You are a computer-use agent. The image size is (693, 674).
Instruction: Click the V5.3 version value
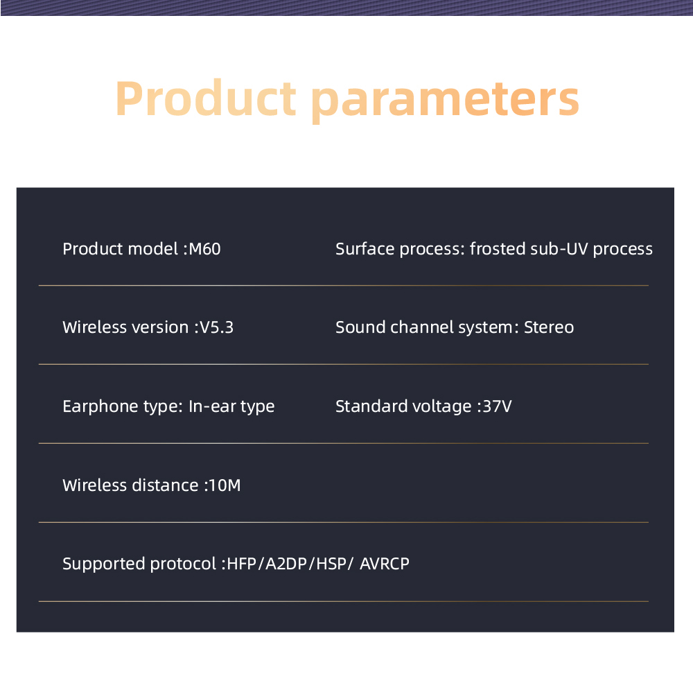coord(216,327)
